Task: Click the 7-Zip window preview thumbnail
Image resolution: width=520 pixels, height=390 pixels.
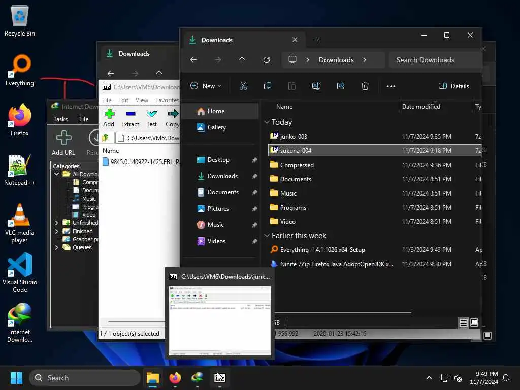Action: pyautogui.click(x=220, y=321)
